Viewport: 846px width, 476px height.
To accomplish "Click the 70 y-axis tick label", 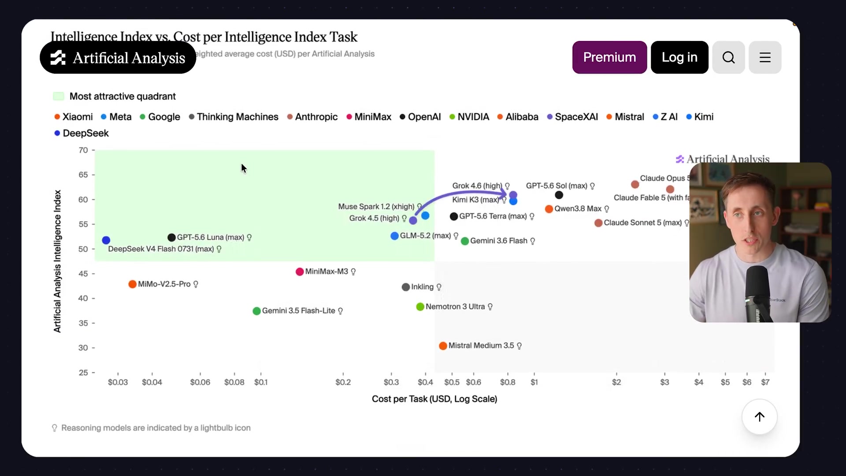I will tap(83, 150).
